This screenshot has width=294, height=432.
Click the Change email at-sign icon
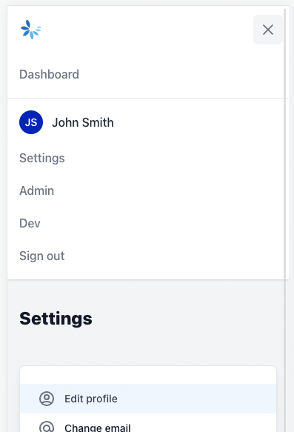47,427
